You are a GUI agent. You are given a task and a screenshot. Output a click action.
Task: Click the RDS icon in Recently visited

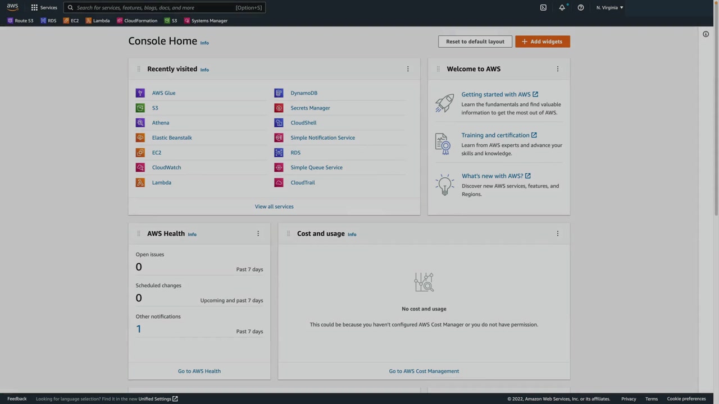pos(279,153)
